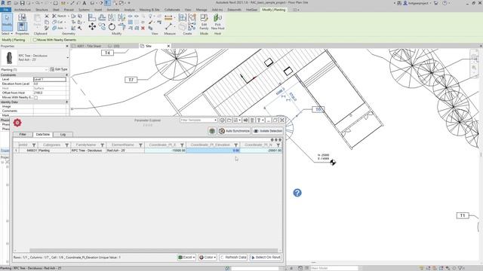Click the Offset tool icon

(x=102, y=17)
